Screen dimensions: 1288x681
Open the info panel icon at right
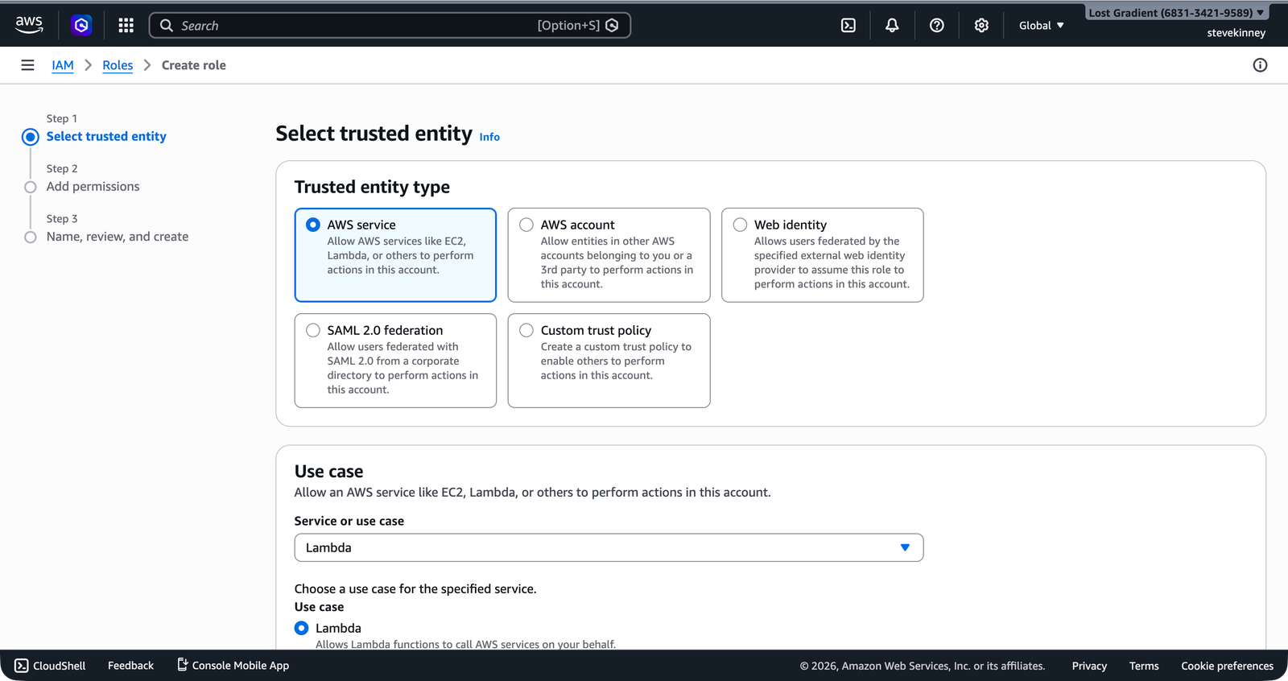tap(1260, 65)
